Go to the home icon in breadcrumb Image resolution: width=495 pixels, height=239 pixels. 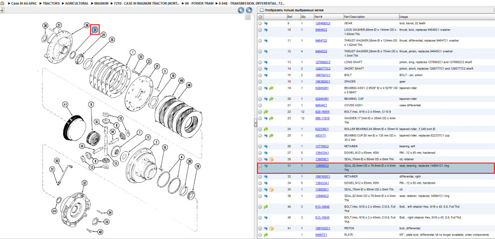tap(2, 3)
